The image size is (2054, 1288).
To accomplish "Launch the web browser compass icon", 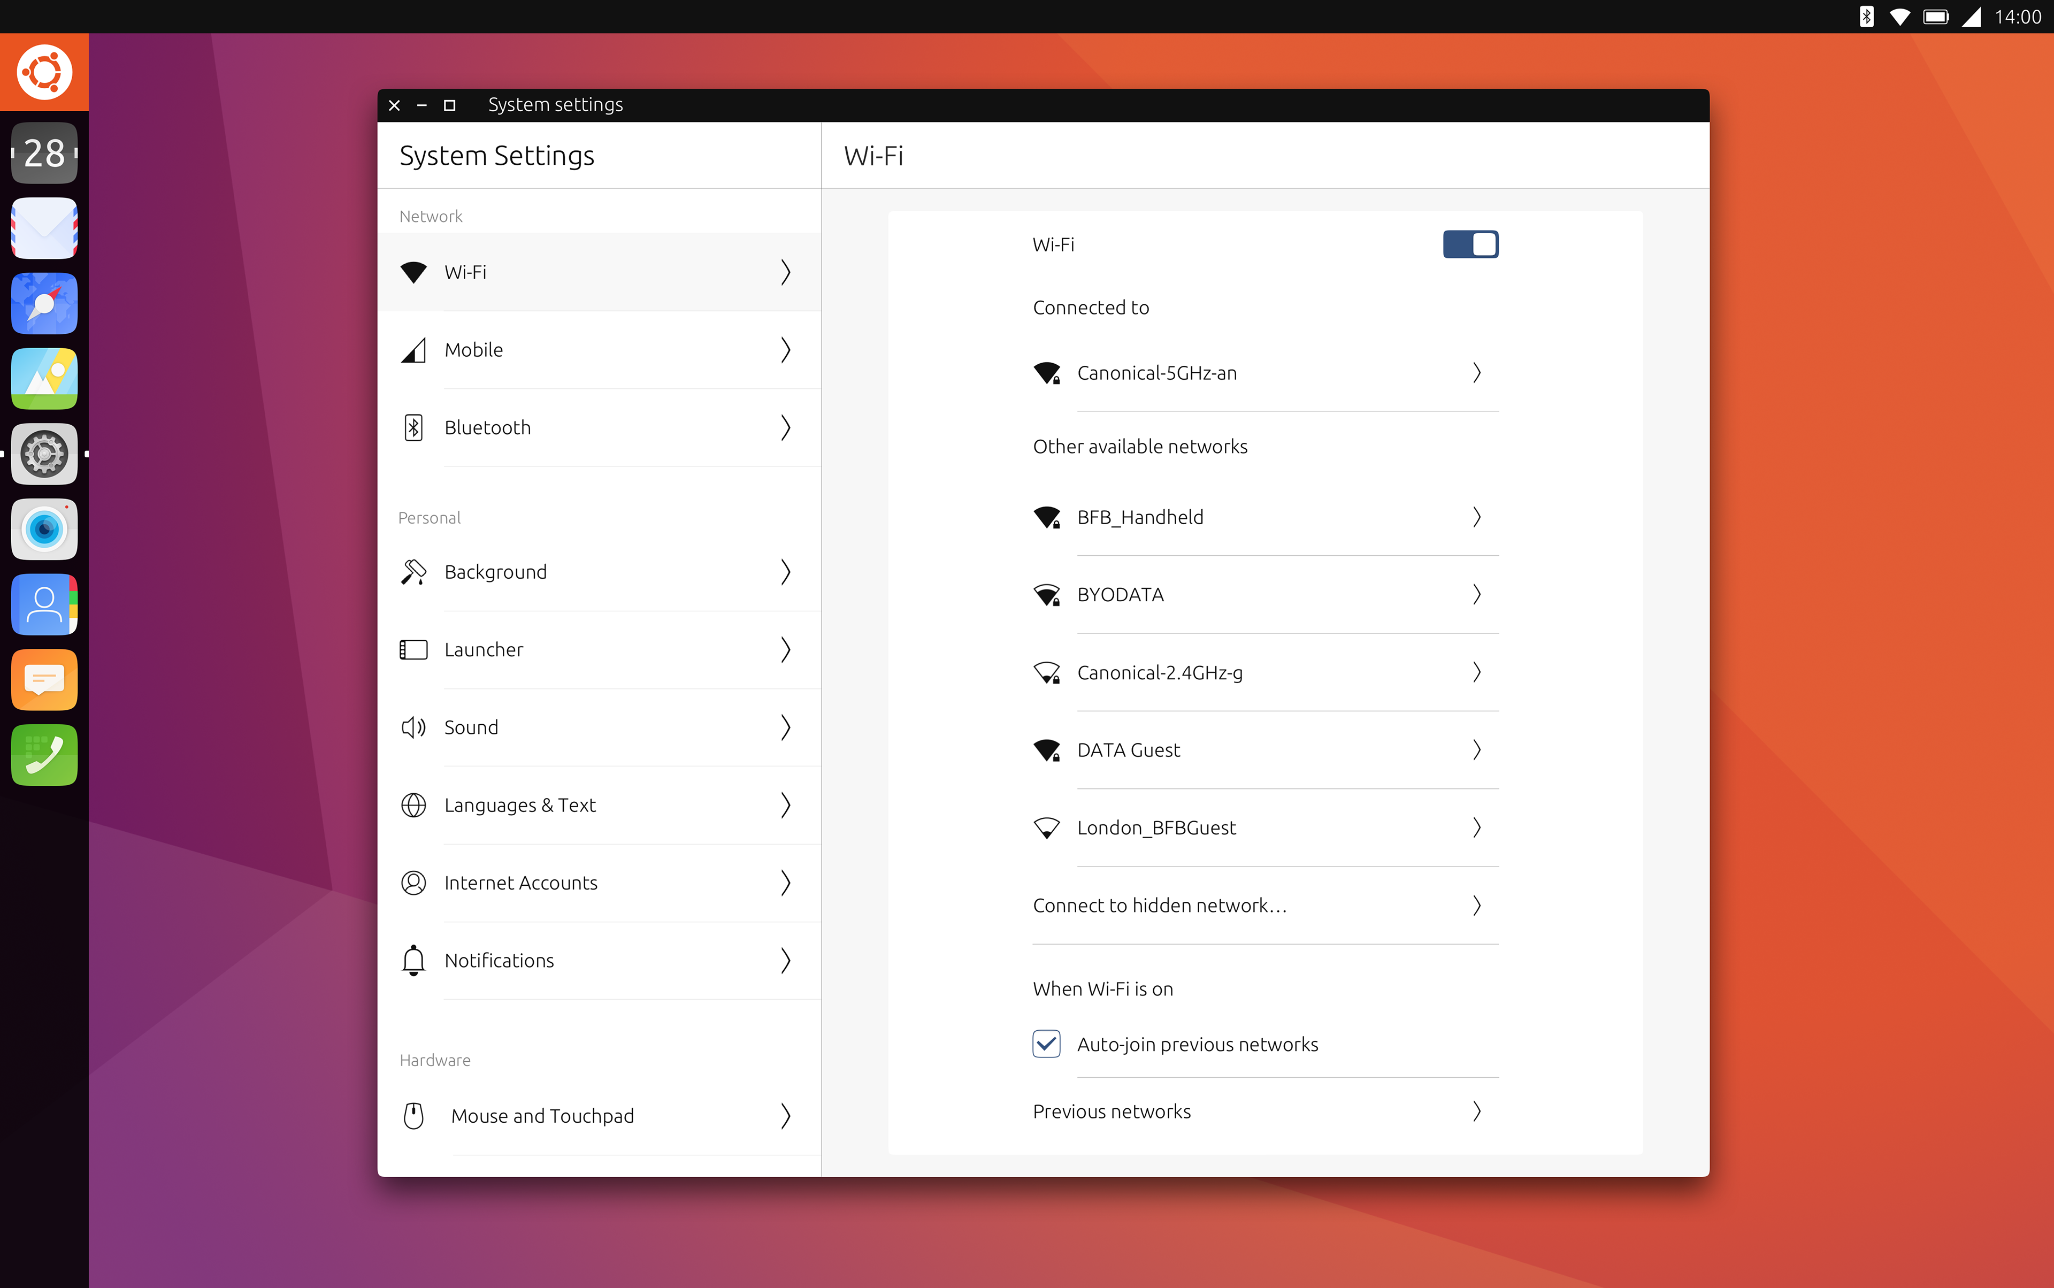I will pyautogui.click(x=44, y=303).
